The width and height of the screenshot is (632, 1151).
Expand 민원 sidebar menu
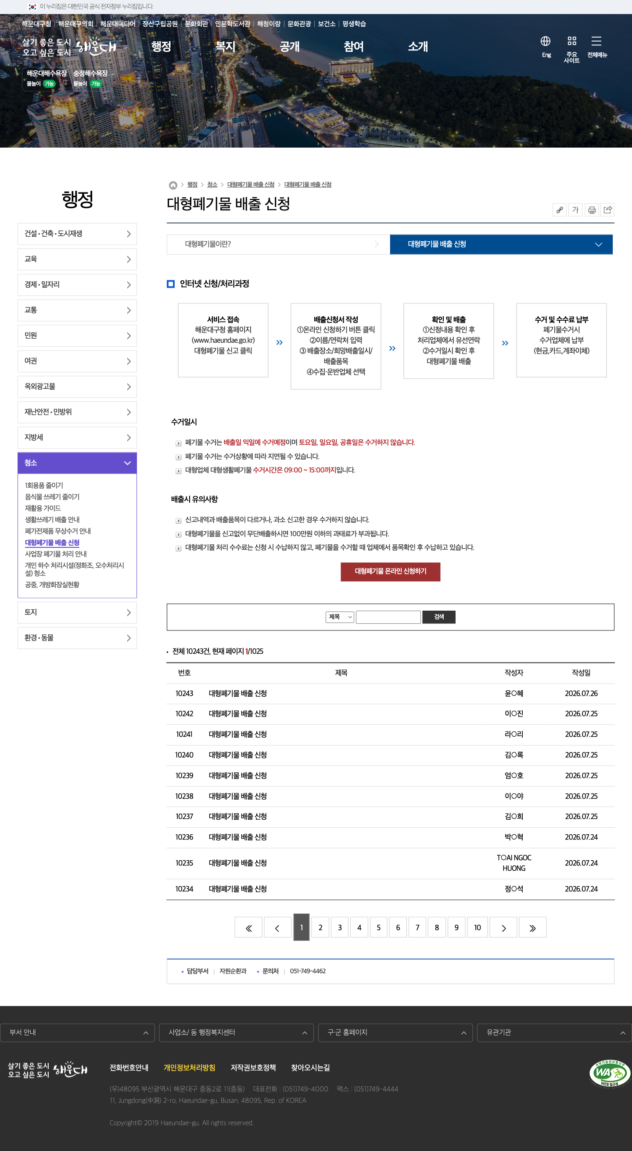click(x=77, y=336)
